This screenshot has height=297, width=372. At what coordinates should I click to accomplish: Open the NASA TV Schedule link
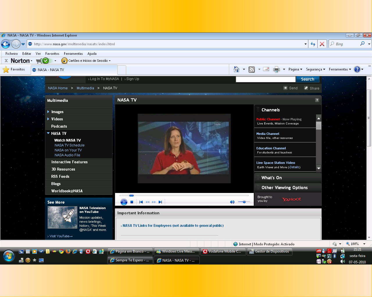tap(69, 145)
